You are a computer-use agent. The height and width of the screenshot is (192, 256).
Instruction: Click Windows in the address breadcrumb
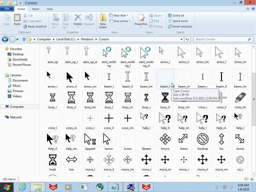point(87,39)
